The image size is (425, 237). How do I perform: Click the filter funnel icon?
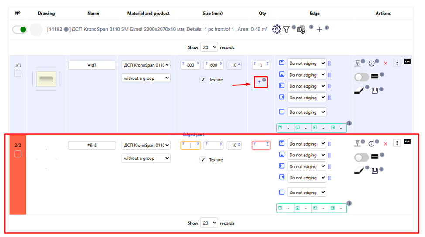(286, 29)
